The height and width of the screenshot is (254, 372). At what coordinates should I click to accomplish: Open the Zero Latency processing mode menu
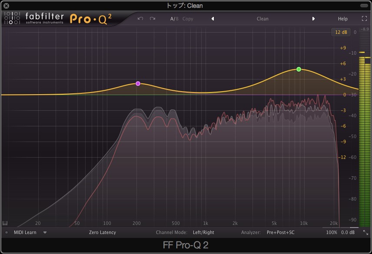[x=103, y=232]
